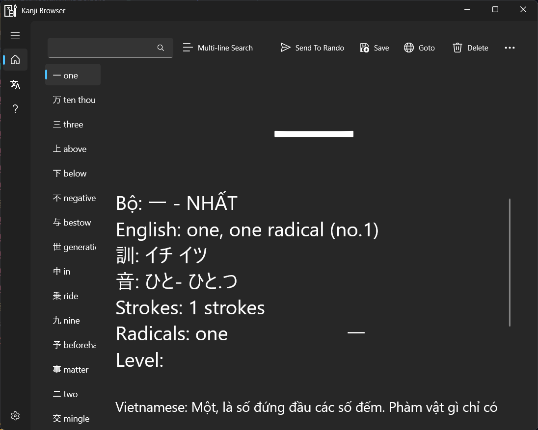The height and width of the screenshot is (430, 538).
Task: Select the 万 ten thousand list item
Action: coord(74,100)
